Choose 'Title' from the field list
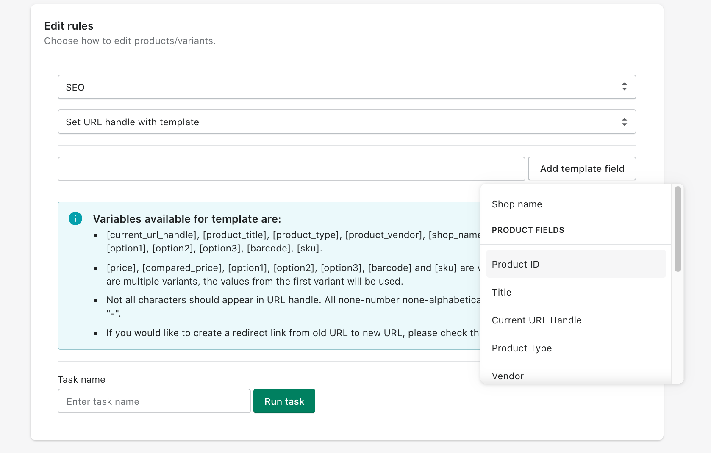The height and width of the screenshot is (453, 711). (501, 292)
